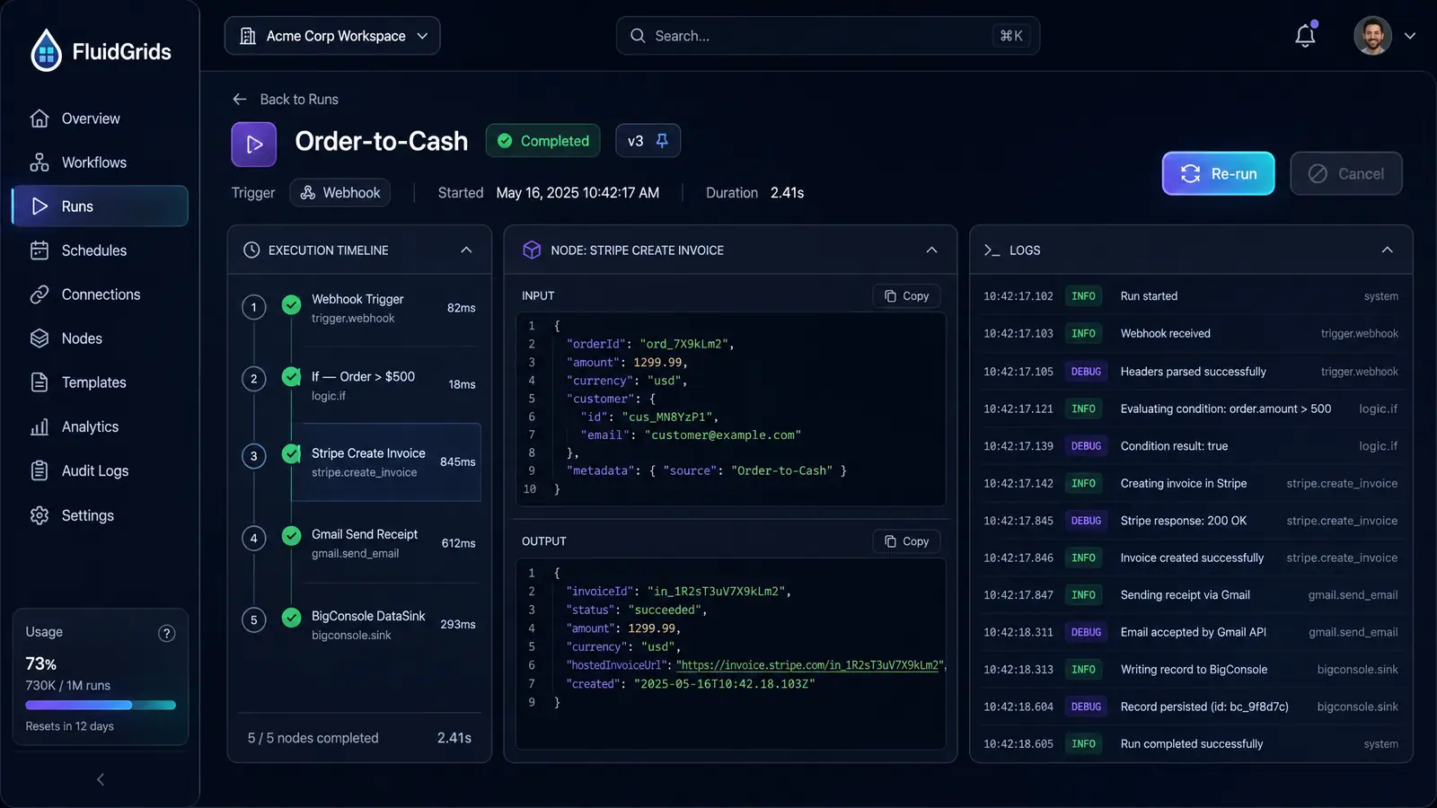This screenshot has height=808, width=1437.
Task: Collapse the Execution Timeline panel
Action: (x=466, y=250)
